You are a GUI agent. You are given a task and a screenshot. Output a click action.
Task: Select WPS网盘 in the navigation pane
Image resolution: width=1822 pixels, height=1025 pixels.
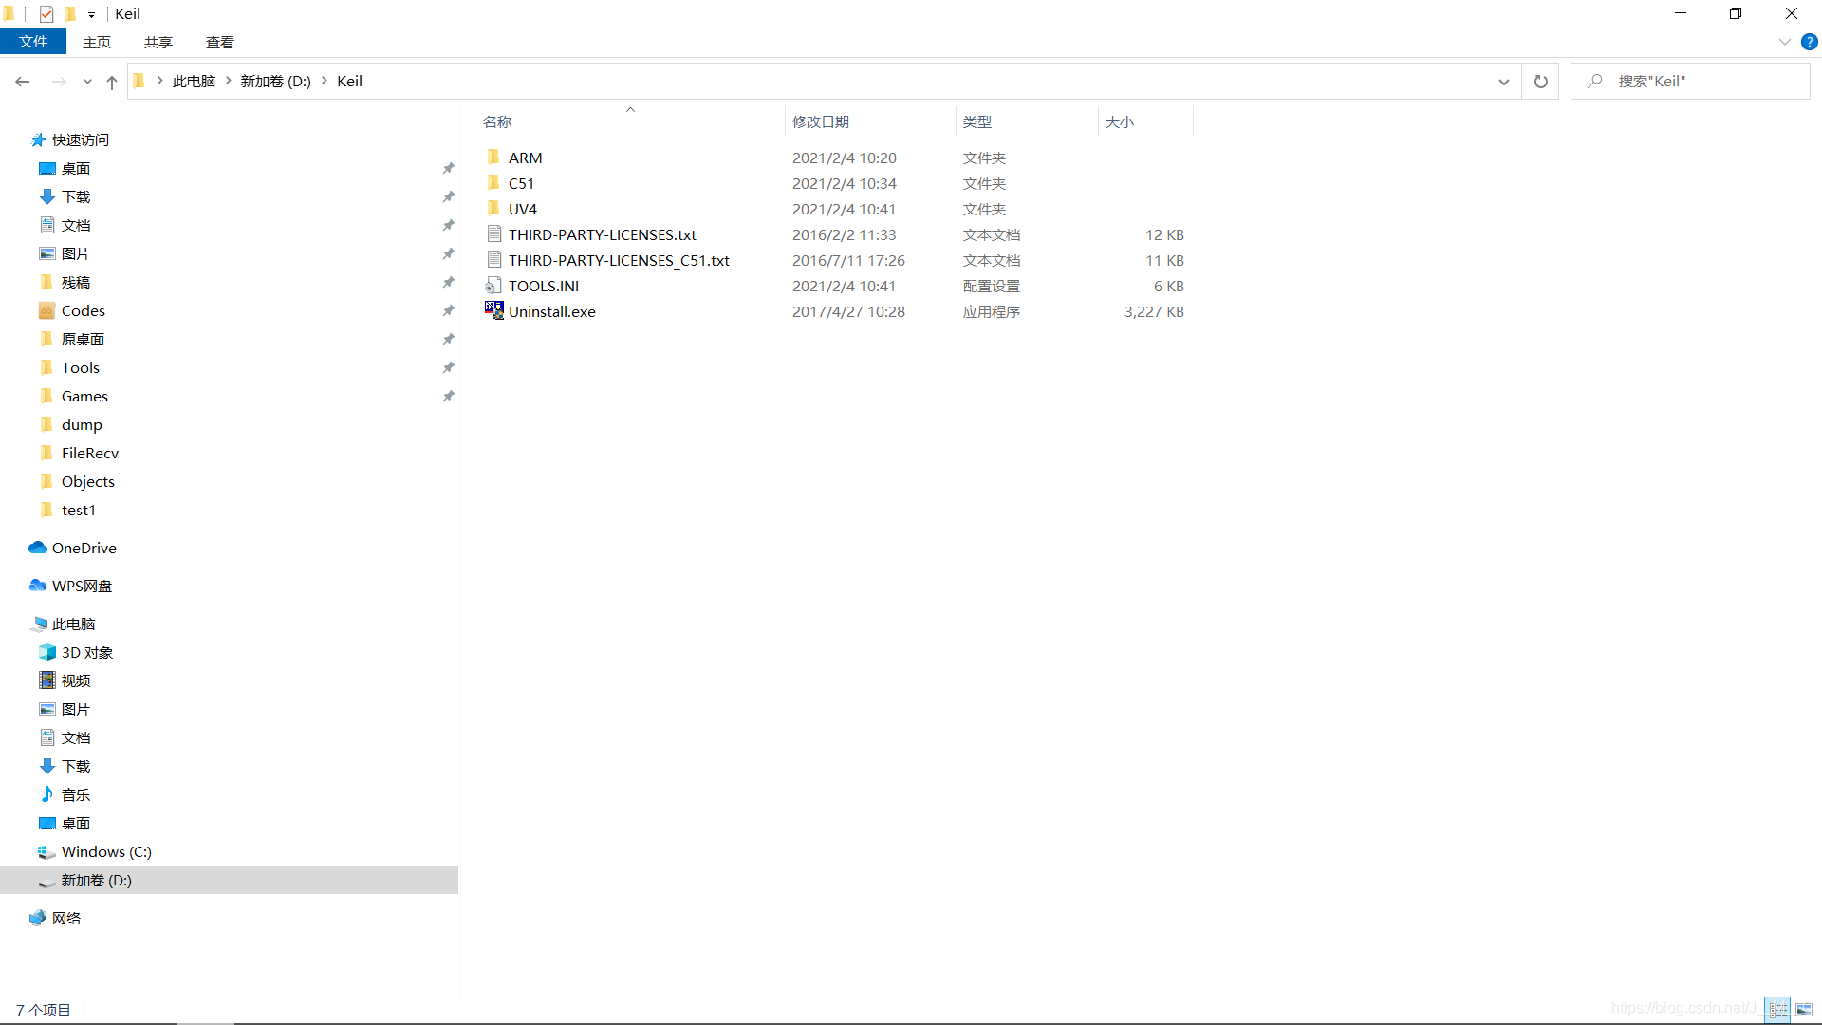click(82, 586)
